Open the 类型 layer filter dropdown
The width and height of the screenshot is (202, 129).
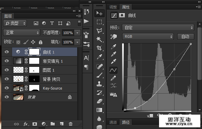15,23
